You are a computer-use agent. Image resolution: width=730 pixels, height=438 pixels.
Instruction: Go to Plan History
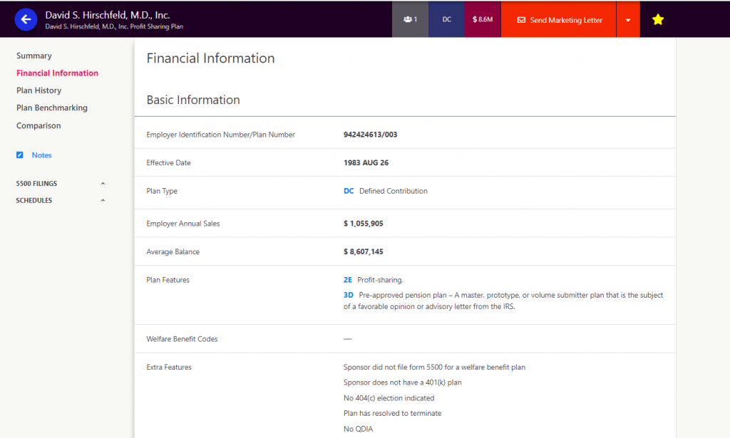38,90
